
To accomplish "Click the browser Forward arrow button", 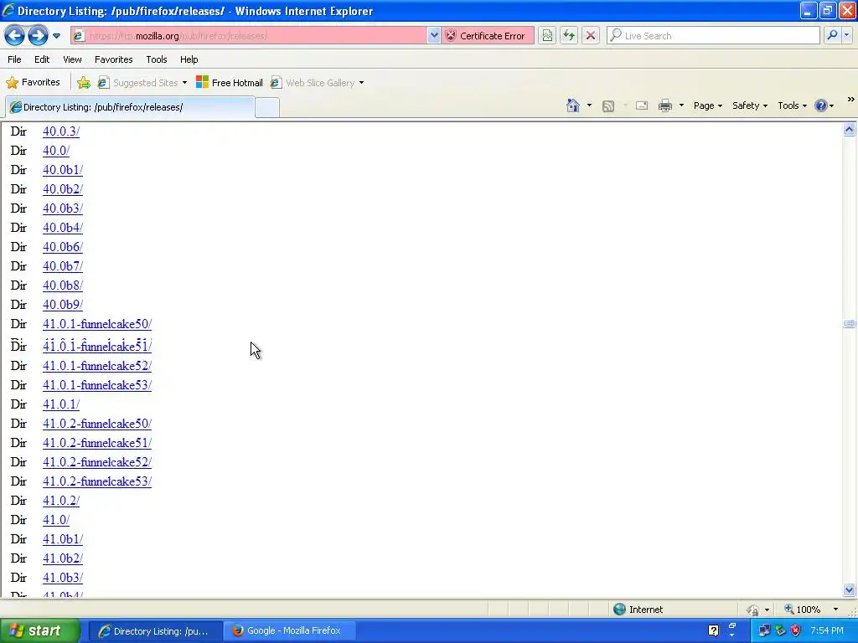I will (38, 36).
